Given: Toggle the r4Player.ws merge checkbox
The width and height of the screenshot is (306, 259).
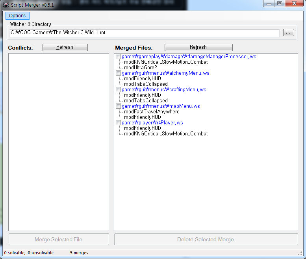Looking at the screenshot, I should click(119, 123).
